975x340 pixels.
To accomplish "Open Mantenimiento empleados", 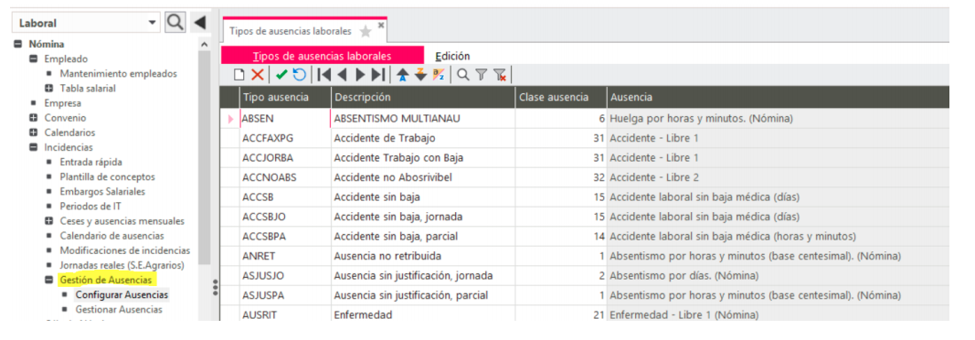I will coord(118,73).
